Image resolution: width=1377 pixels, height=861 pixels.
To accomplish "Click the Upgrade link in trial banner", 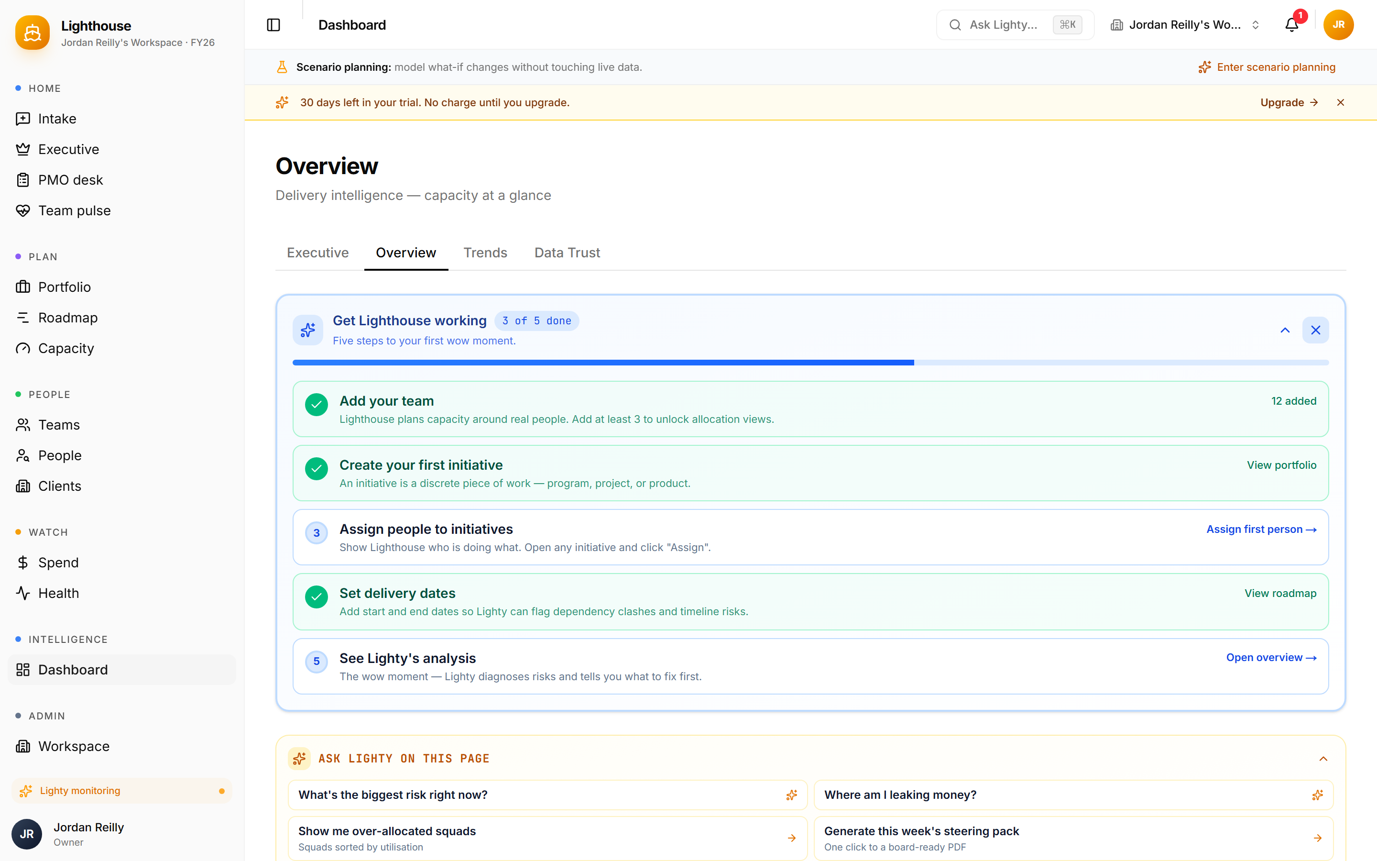I will pos(1290,102).
